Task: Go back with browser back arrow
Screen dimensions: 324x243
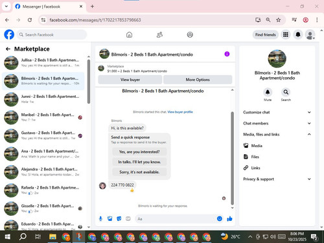Action: click(7, 20)
